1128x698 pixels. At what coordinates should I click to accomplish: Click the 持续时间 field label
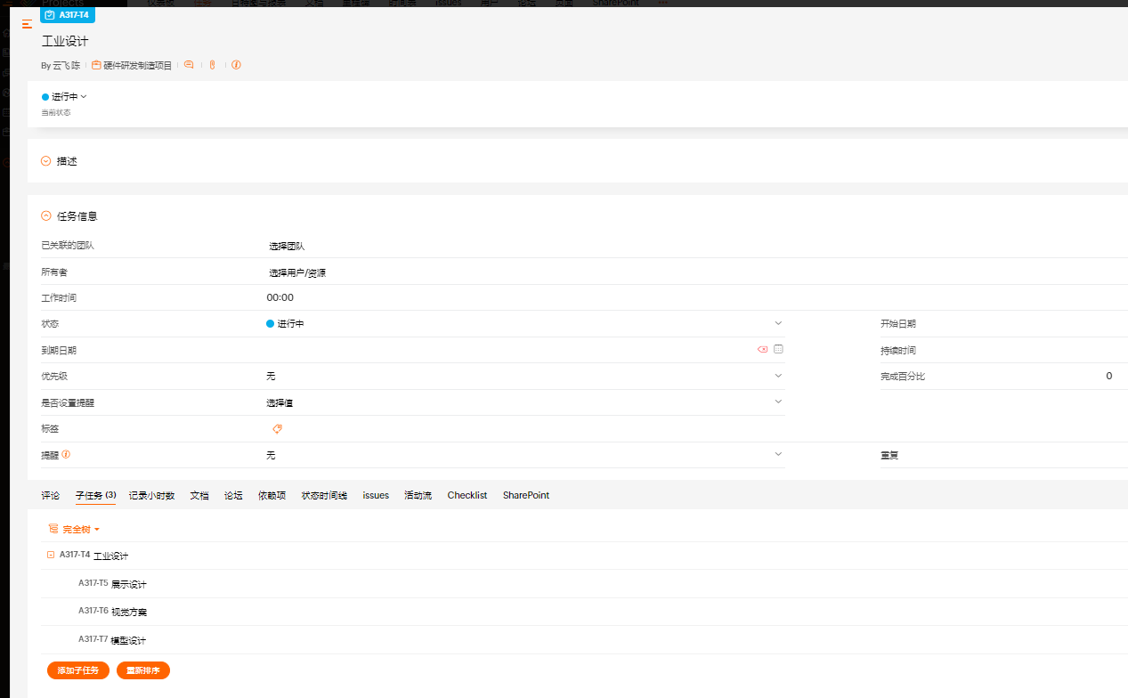(x=898, y=350)
